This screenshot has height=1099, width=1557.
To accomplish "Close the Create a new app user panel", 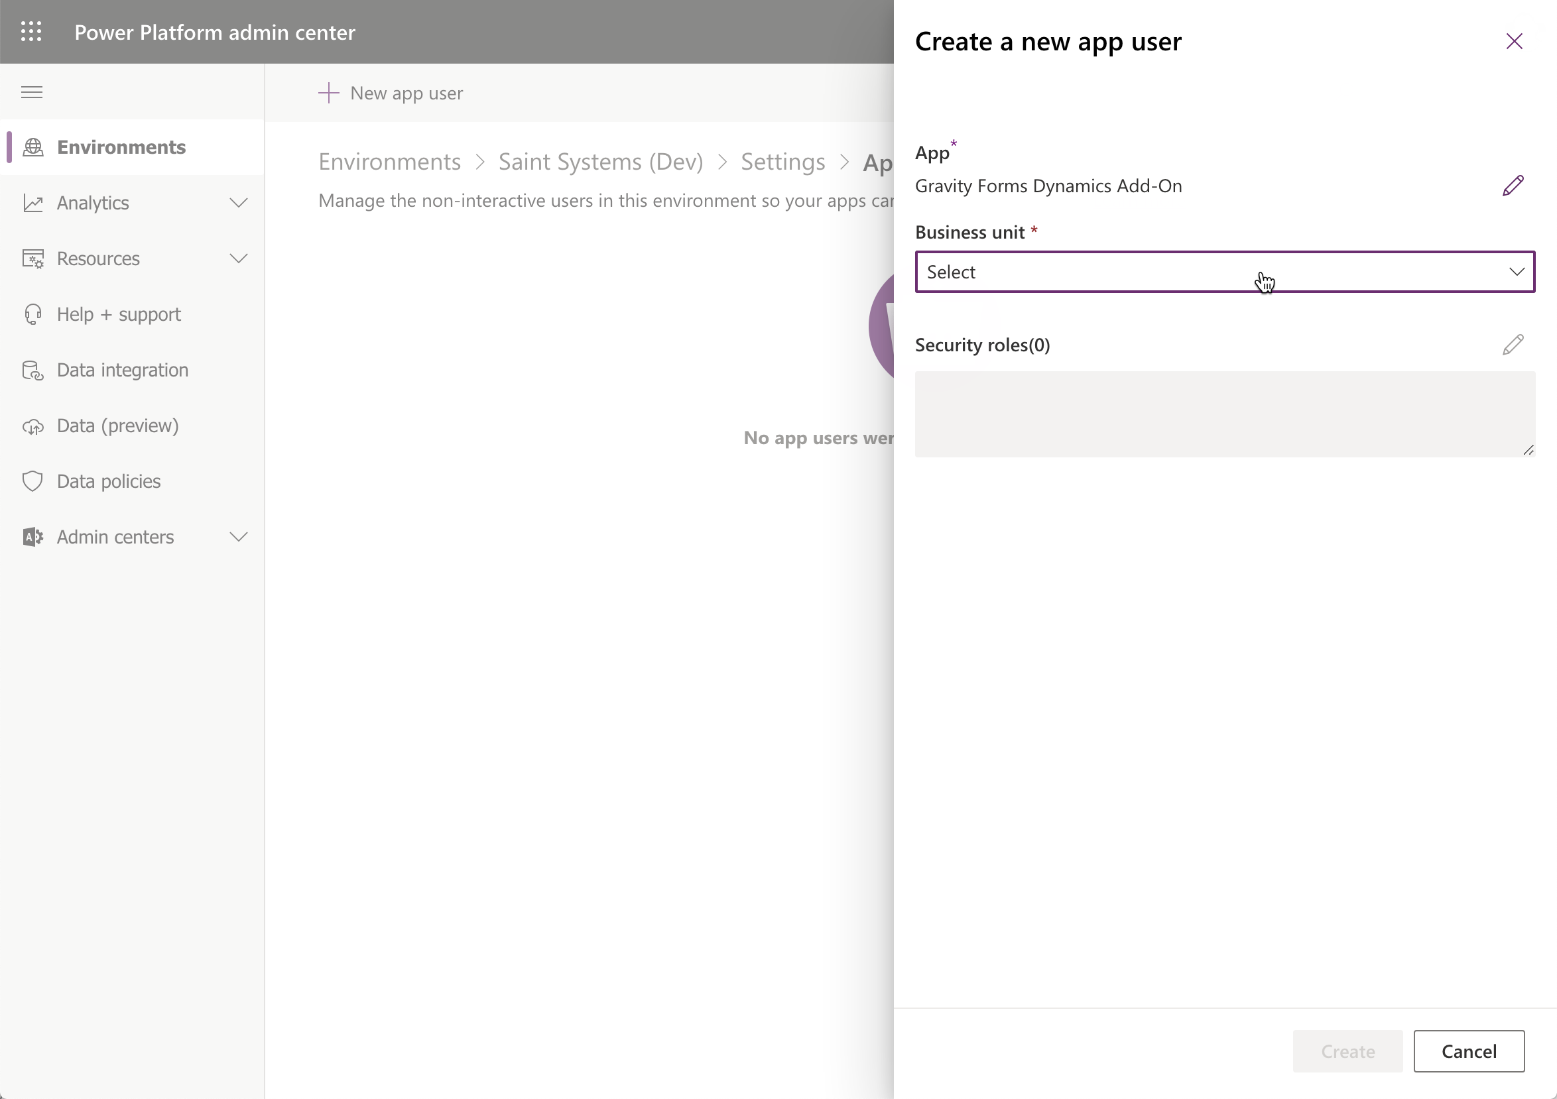I will pos(1515,41).
